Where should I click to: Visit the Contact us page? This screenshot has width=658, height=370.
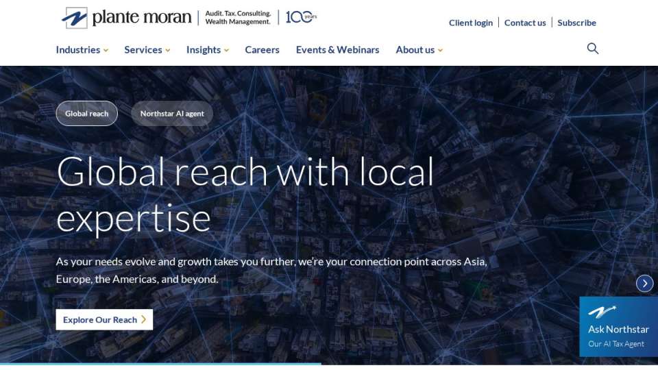(525, 23)
